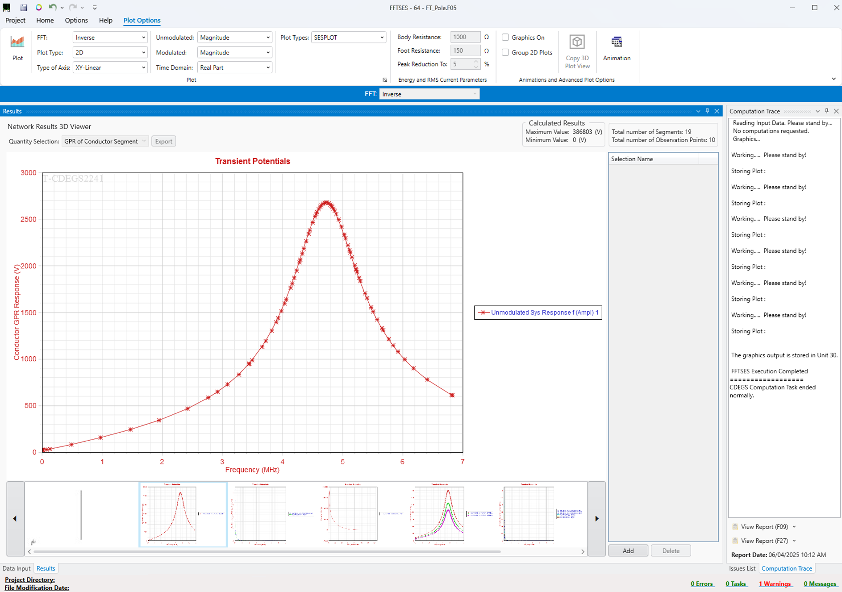The width and height of the screenshot is (842, 592).
Task: Open the Undo history dropdown arrow
Action: (x=62, y=8)
